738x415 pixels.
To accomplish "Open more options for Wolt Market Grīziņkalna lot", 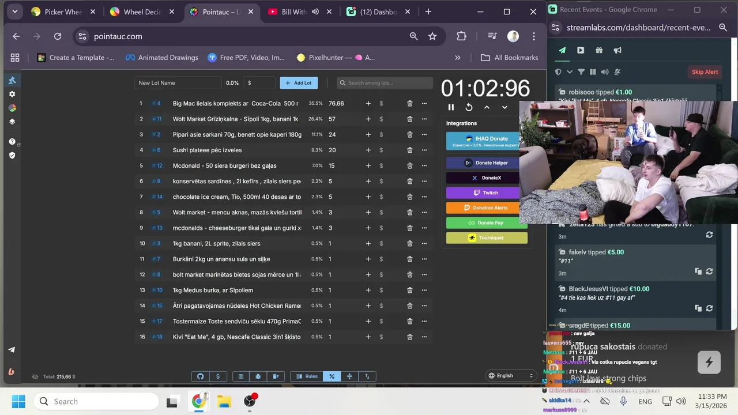I will coord(424,119).
